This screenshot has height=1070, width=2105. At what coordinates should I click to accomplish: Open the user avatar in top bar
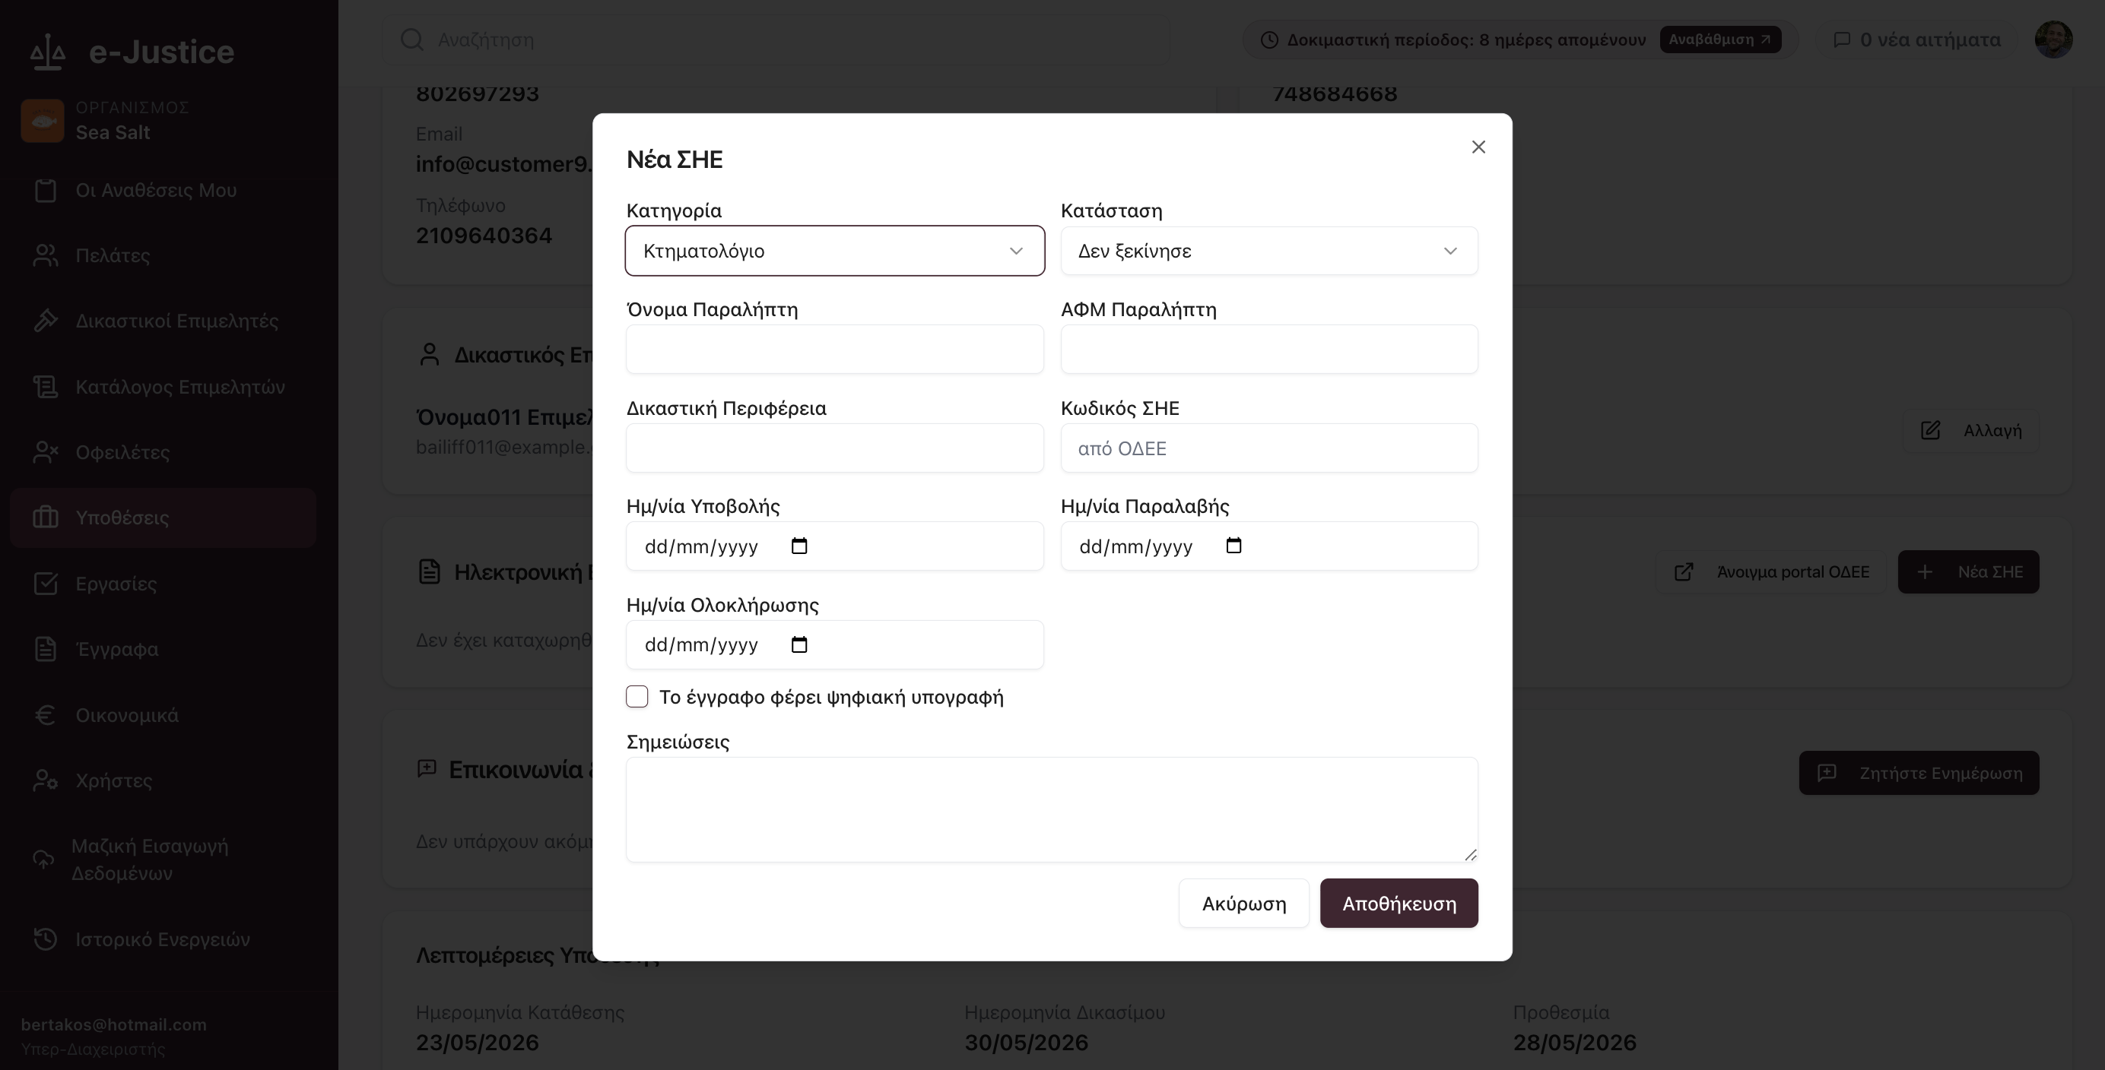coord(2053,40)
